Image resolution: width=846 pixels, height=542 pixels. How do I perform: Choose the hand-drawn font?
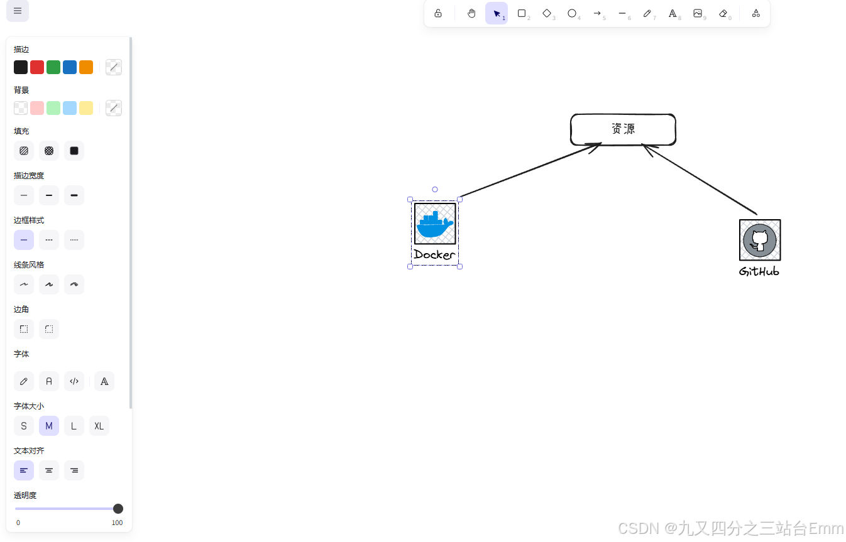tap(24, 381)
